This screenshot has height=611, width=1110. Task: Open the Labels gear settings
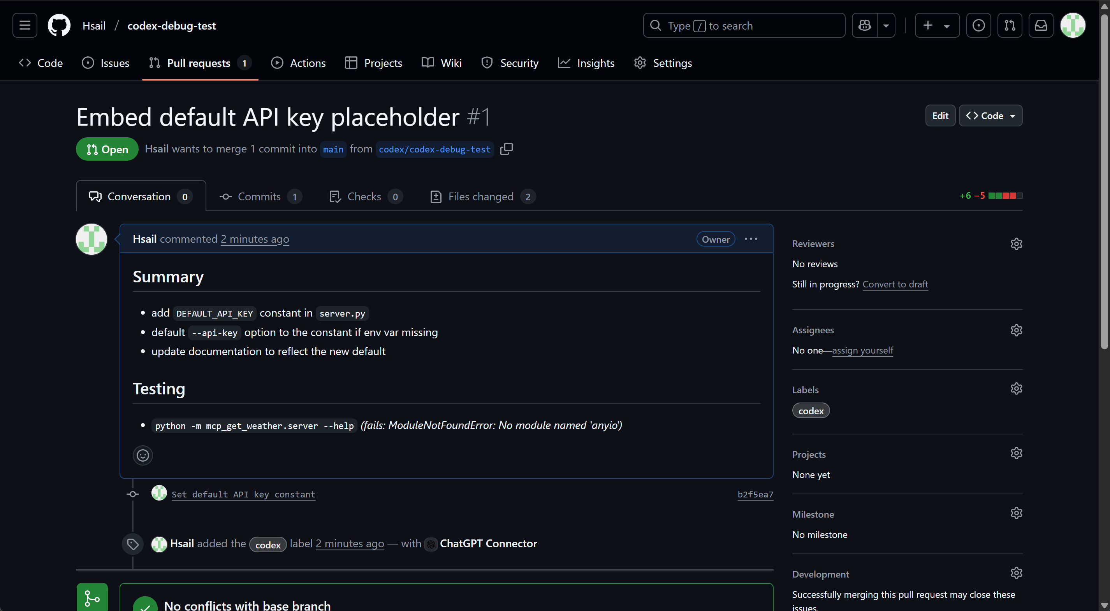[1016, 389]
